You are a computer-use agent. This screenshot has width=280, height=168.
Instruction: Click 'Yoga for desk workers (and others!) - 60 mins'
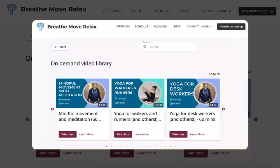(192, 116)
